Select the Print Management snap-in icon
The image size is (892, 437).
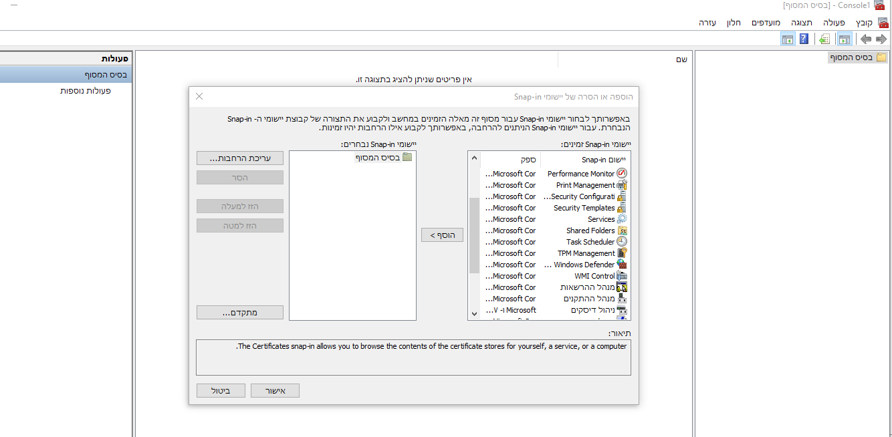tap(622, 185)
